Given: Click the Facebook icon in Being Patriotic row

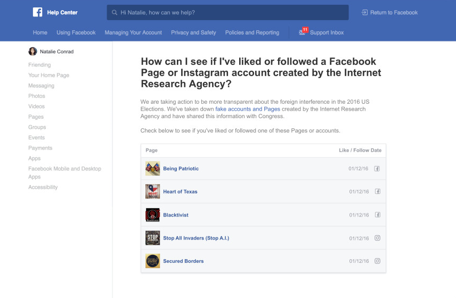Looking at the screenshot, I should click(x=377, y=169).
